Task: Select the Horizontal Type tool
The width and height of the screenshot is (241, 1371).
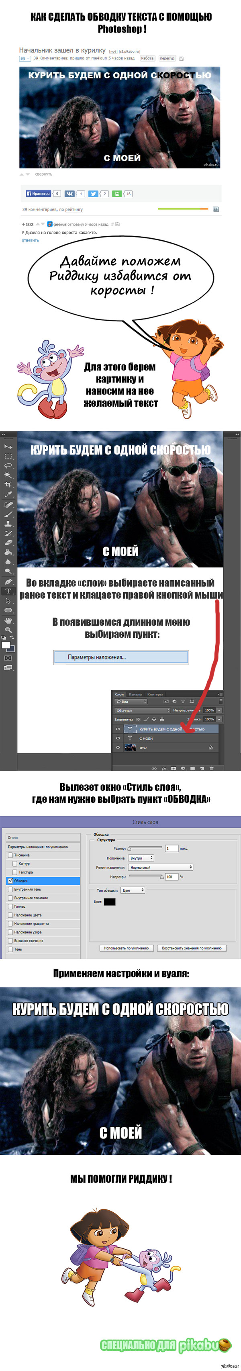Action: point(8,591)
